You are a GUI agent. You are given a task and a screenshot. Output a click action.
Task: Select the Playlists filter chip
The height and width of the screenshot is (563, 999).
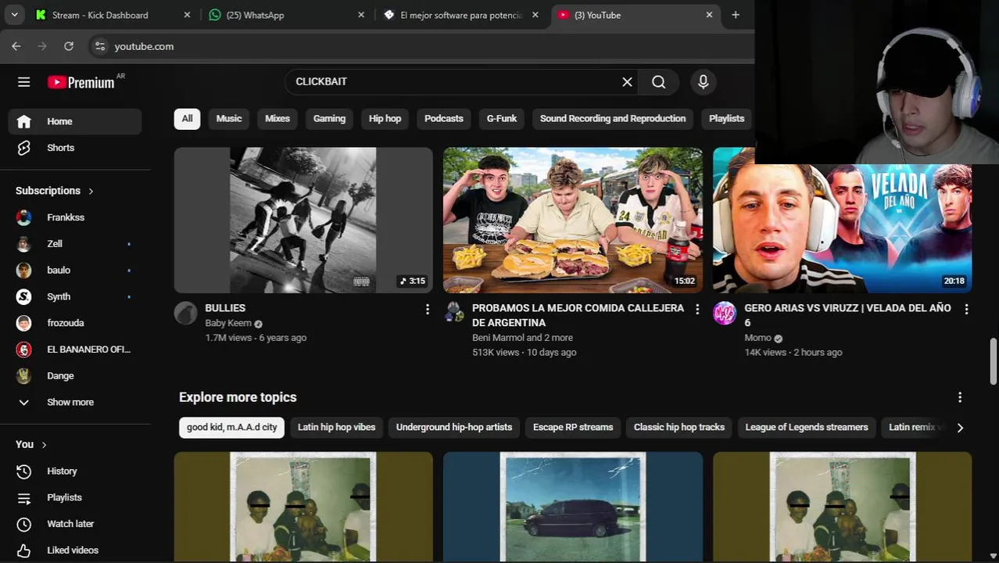[x=727, y=119]
